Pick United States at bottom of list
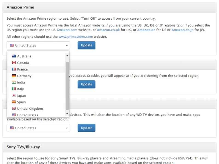This screenshot has width=219, height=164. coord(27,115)
